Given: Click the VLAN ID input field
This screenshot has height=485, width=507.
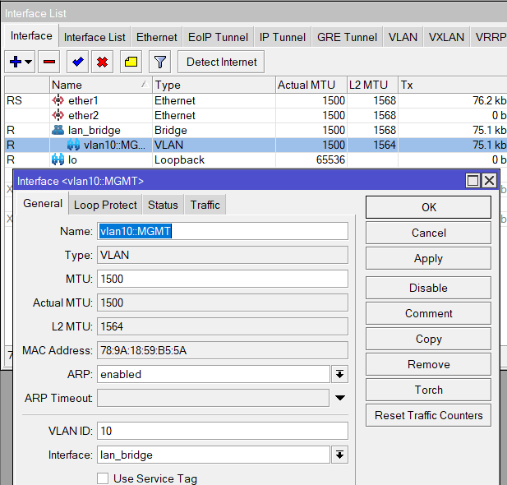Looking at the screenshot, I should pos(223,431).
